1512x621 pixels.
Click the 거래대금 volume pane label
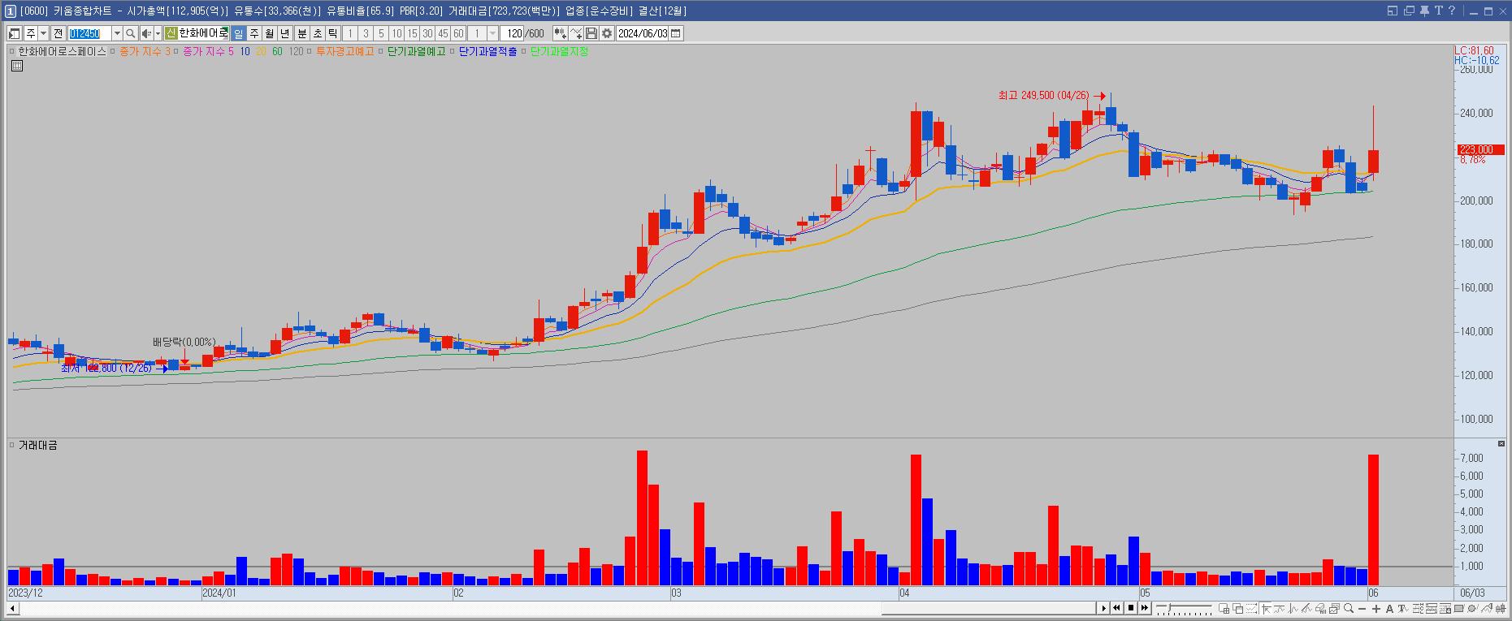click(37, 445)
